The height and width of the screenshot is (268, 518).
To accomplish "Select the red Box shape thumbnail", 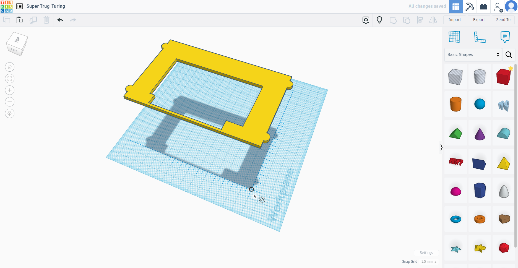I will 504,77.
